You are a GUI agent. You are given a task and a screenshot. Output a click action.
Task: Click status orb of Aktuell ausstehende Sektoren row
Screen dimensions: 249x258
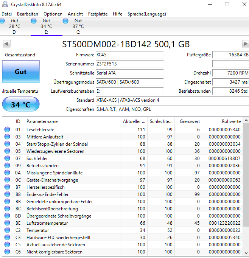7,244
